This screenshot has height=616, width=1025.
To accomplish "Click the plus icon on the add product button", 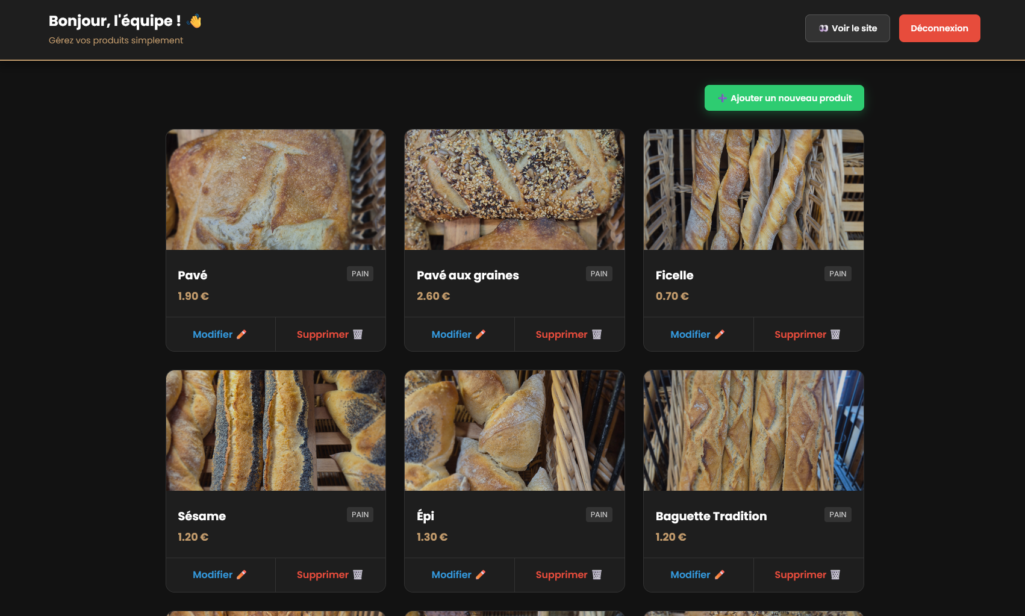I will pos(722,98).
